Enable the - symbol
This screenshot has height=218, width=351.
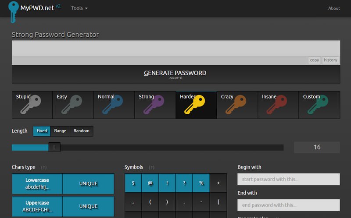(201, 202)
